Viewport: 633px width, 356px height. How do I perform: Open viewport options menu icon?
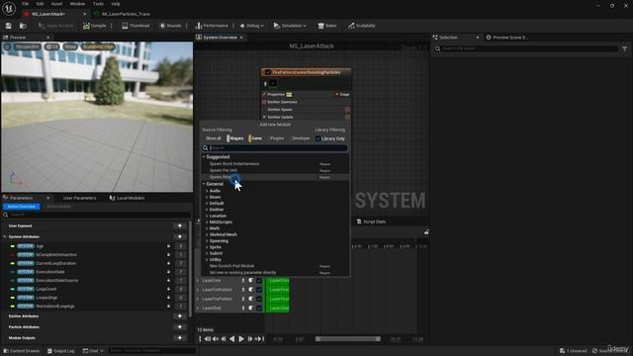[x=7, y=46]
